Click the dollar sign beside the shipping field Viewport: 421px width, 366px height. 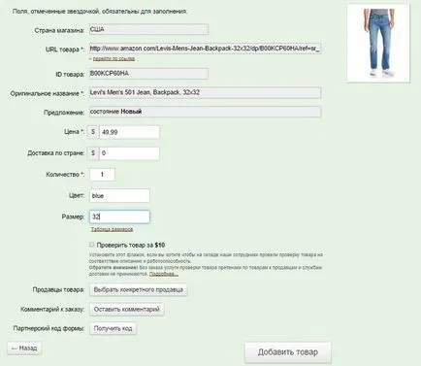[93, 153]
